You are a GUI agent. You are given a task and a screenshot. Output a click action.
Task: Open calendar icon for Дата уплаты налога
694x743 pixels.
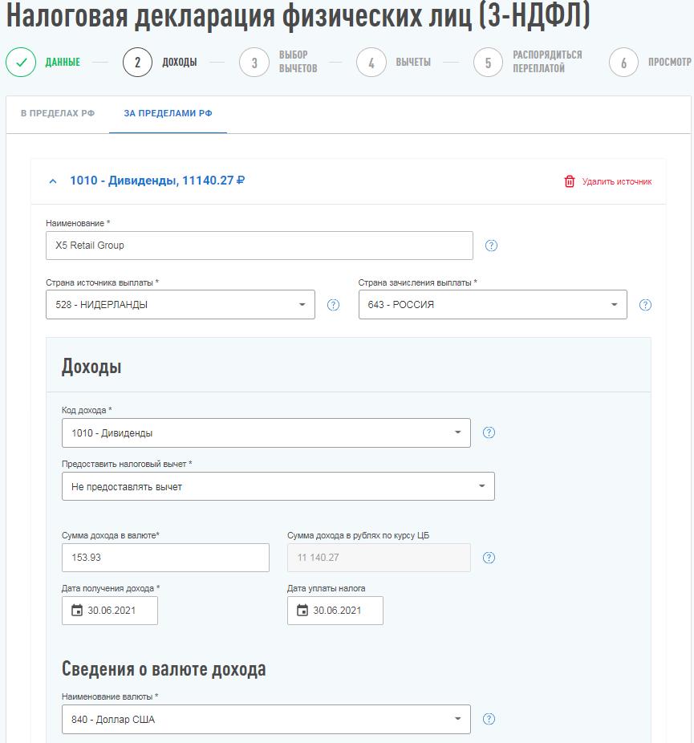click(302, 611)
